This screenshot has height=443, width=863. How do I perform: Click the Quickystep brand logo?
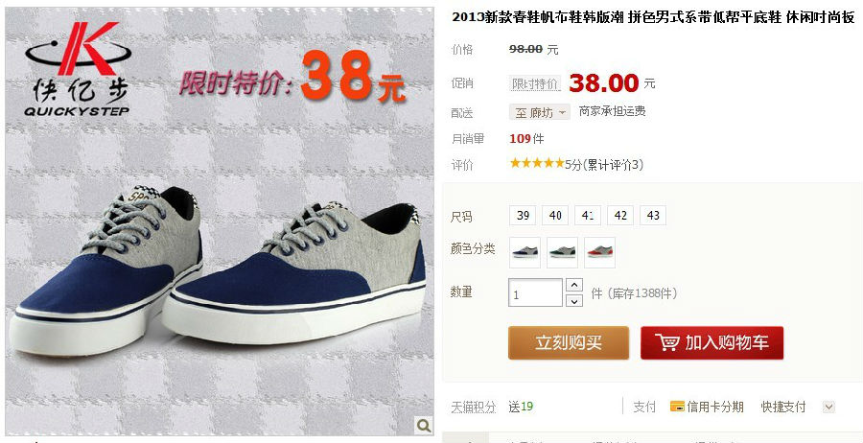(x=77, y=69)
